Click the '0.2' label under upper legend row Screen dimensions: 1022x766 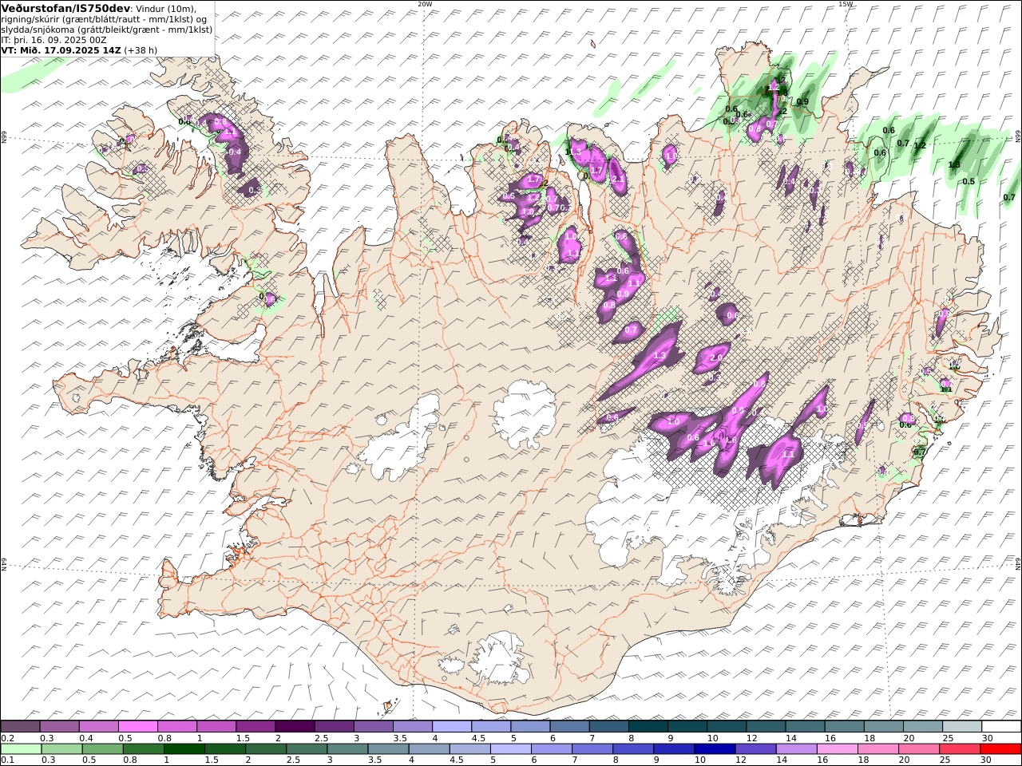point(6,738)
